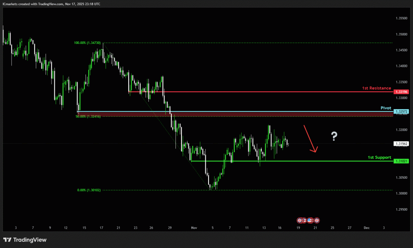Select the red downward arrow drawing

tap(310, 139)
